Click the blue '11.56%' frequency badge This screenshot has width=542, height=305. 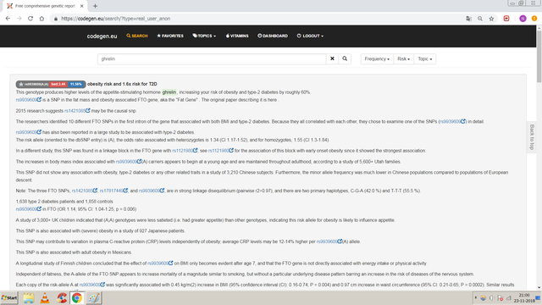75,84
